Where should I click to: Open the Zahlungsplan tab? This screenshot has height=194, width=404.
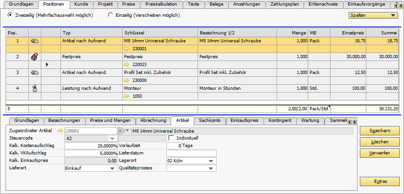pyautogui.click(x=285, y=4)
